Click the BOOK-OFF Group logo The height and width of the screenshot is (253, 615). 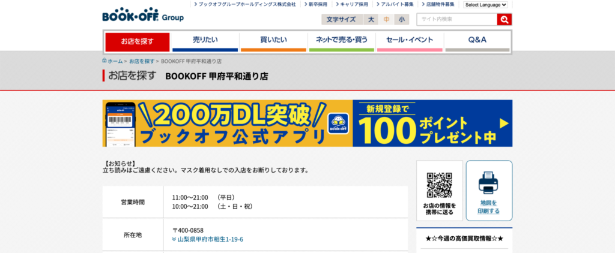tap(143, 15)
